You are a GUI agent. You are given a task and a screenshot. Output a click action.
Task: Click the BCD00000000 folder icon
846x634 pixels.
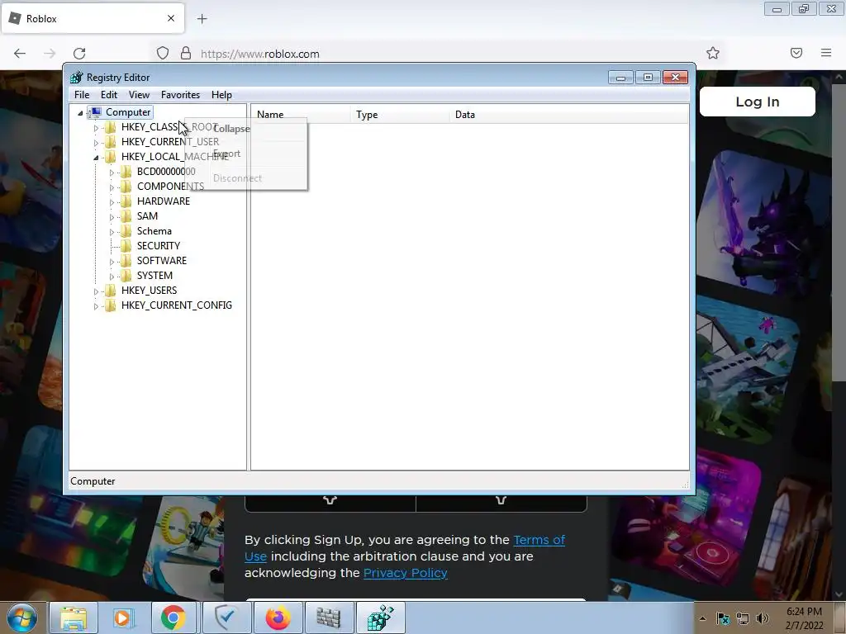126,172
